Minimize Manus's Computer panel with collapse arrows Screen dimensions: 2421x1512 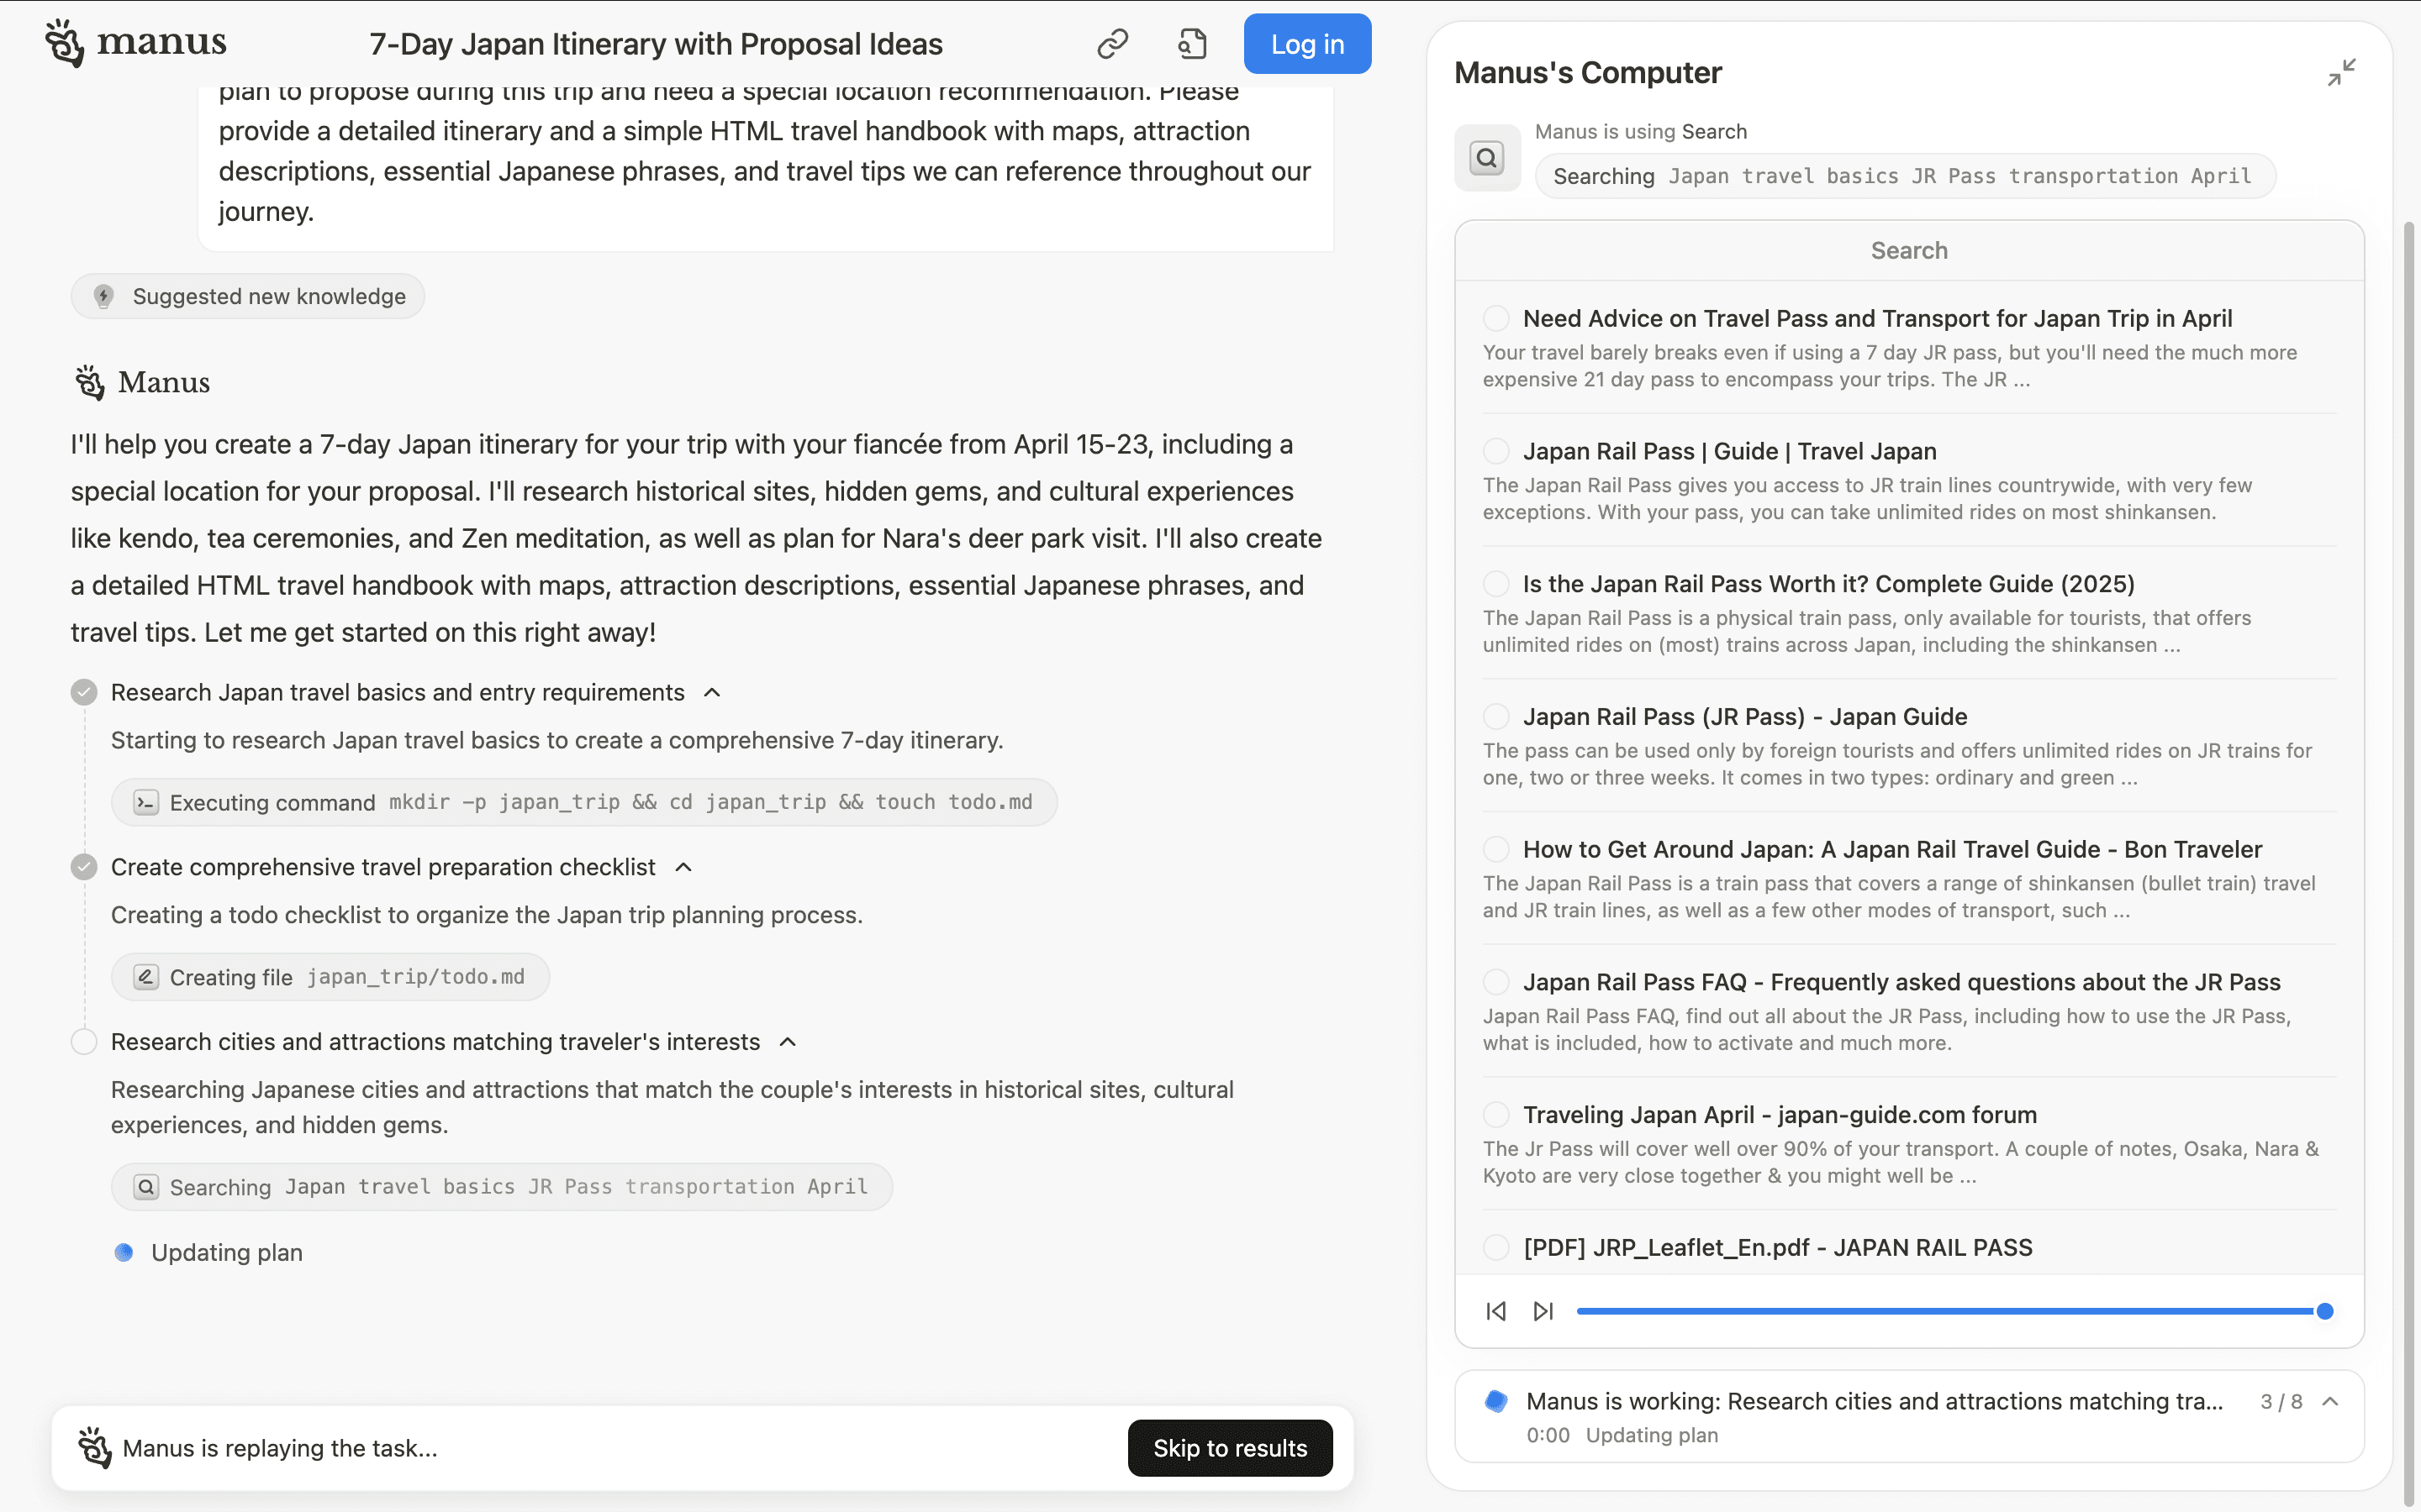click(x=2341, y=72)
